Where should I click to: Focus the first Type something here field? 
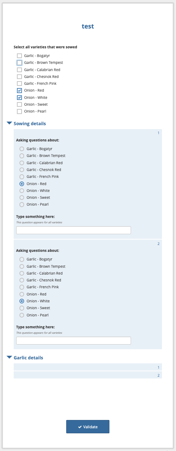73,230
